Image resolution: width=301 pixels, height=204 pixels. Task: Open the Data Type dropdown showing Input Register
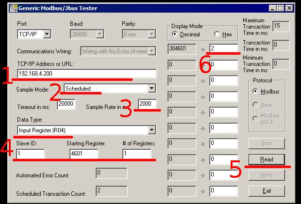coord(86,130)
